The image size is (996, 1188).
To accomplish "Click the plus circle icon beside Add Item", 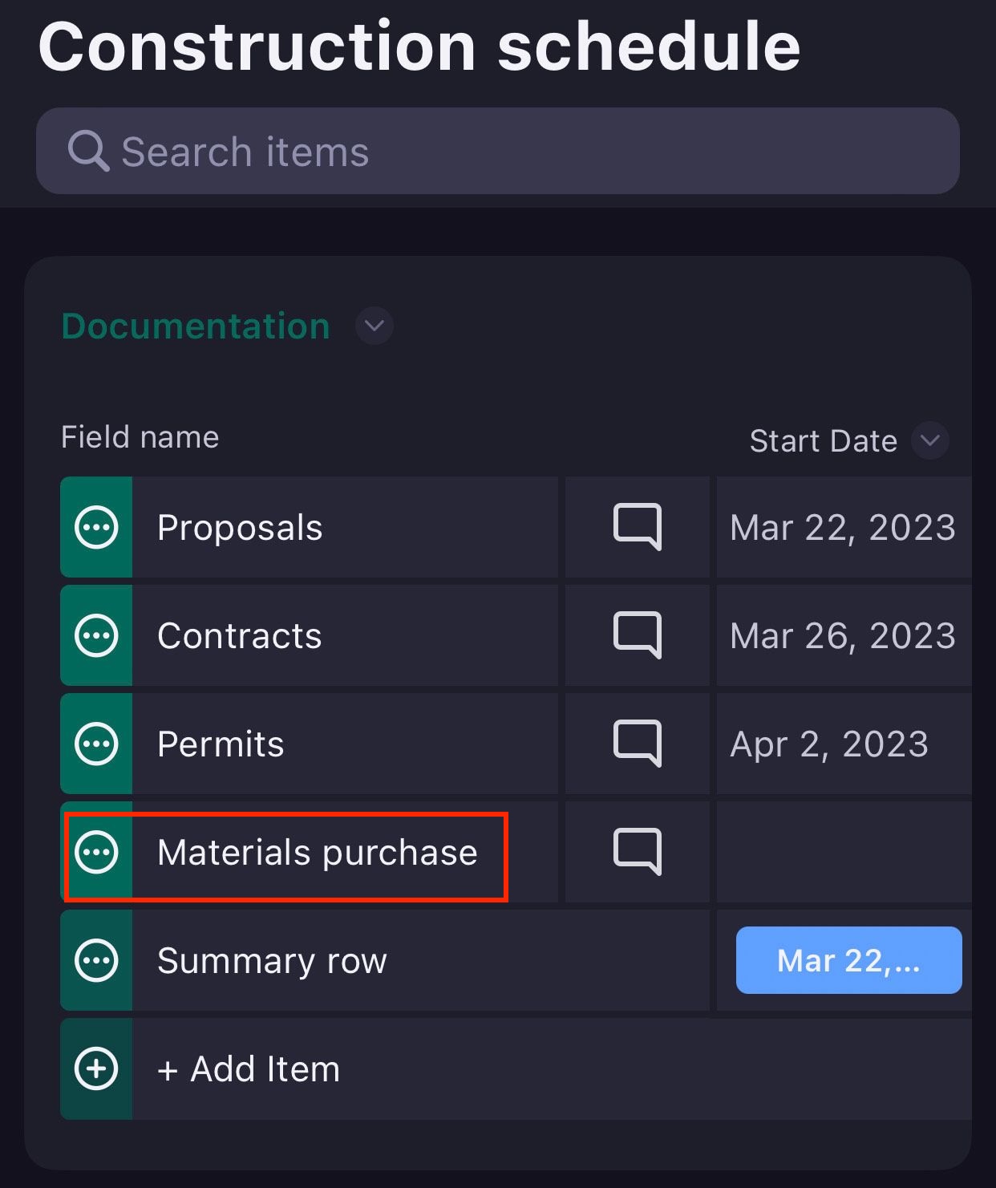I will click(96, 1068).
